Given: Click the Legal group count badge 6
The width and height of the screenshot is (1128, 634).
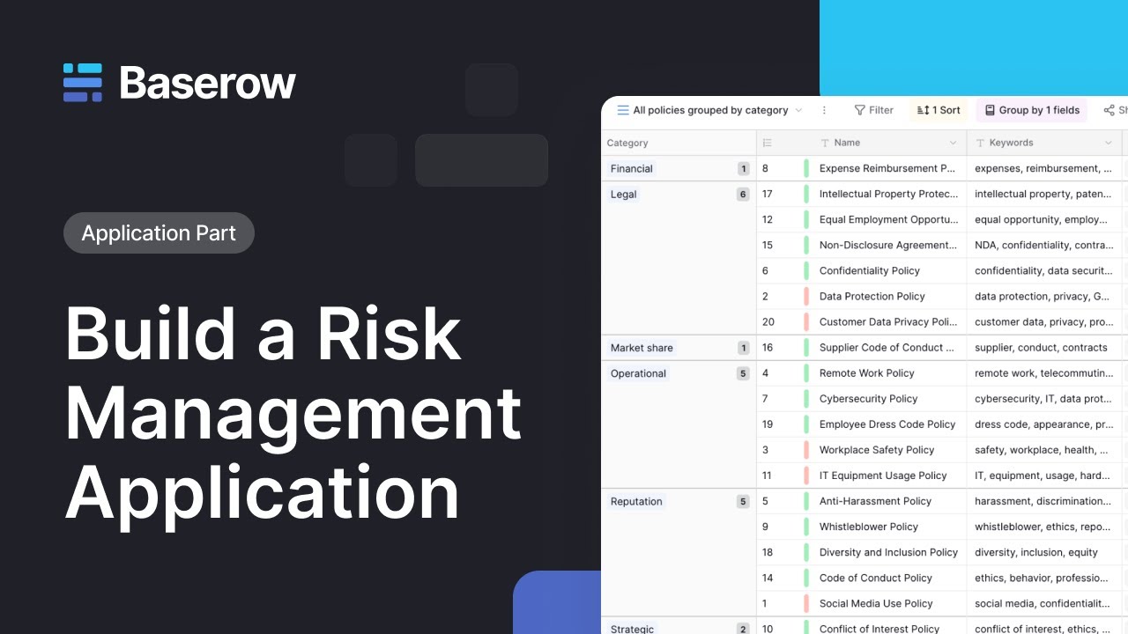Looking at the screenshot, I should pos(743,195).
